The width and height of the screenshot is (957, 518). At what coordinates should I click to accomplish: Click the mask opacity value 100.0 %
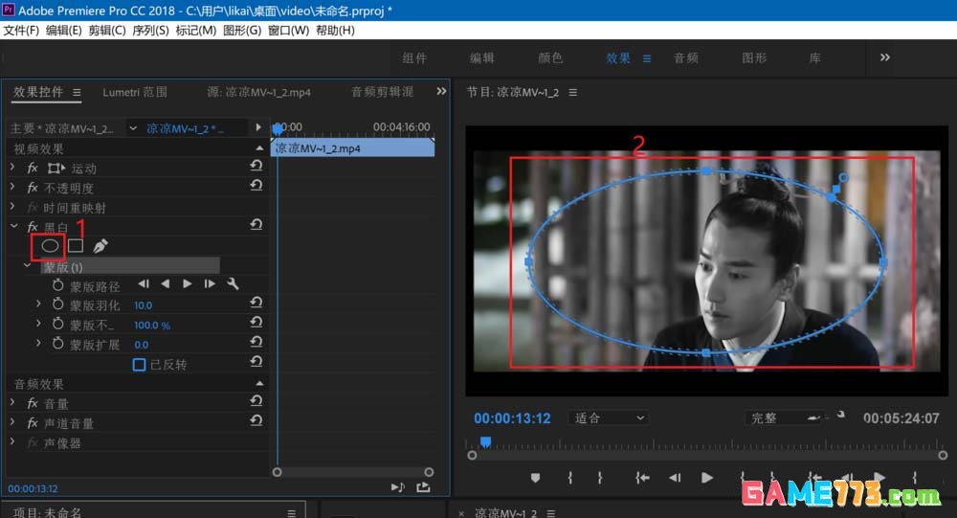pos(152,325)
